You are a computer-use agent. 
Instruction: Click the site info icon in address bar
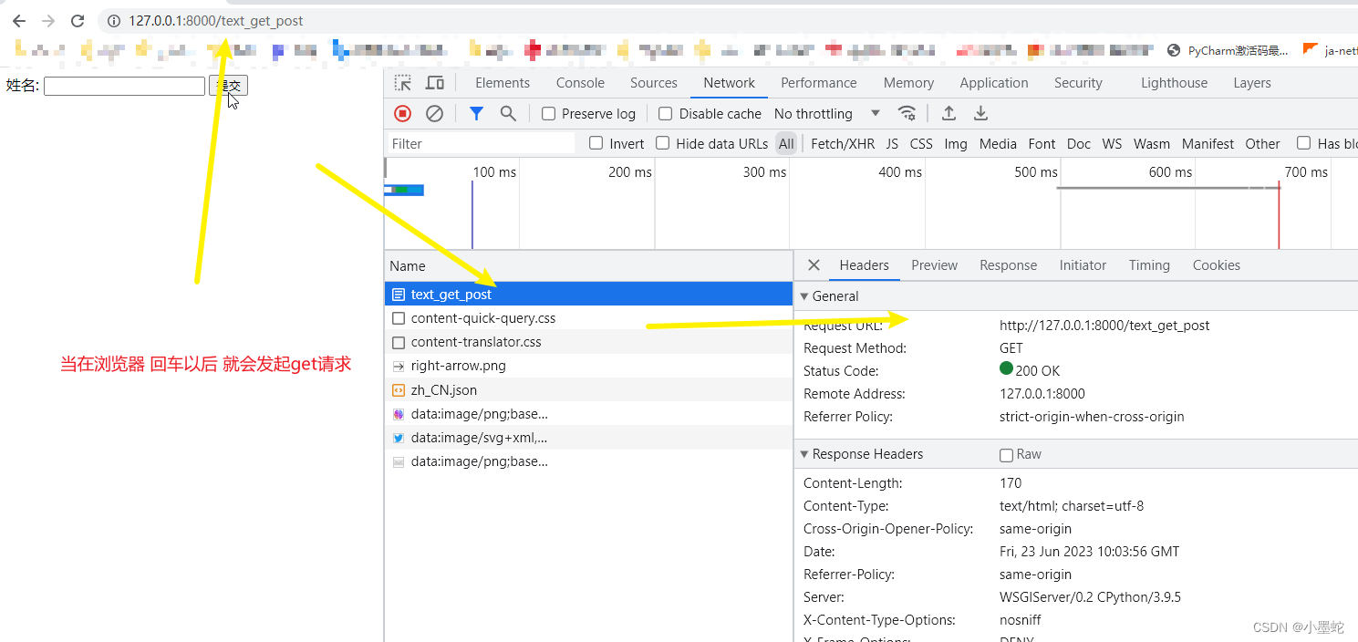[x=113, y=20]
